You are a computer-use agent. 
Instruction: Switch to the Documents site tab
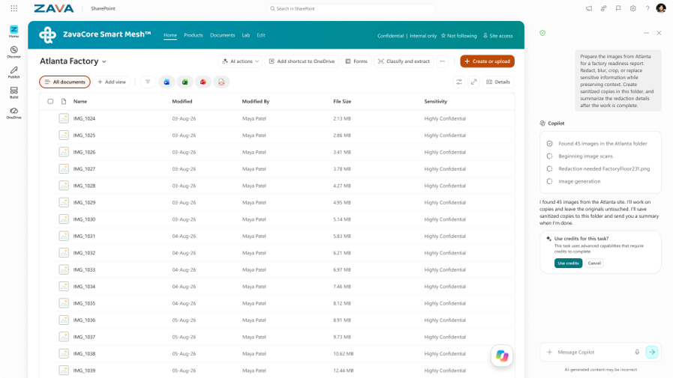[222, 35]
